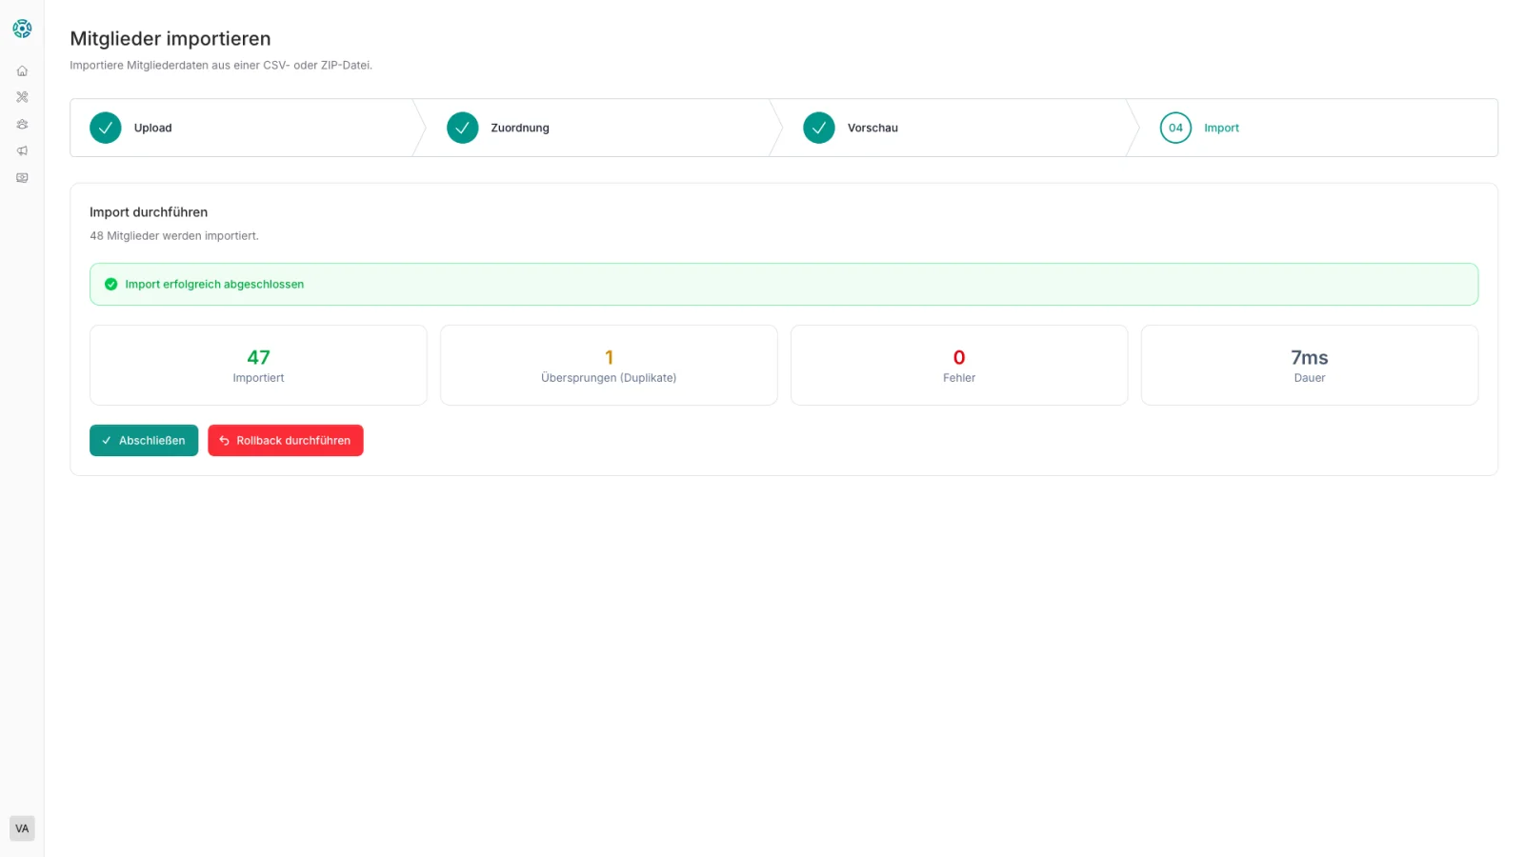1524x857 pixels.
Task: Click the 0 Fehler statistics card
Action: 959,365
